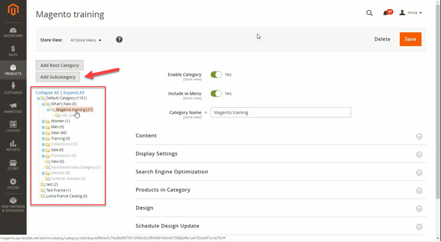The height and width of the screenshot is (242, 441).
Task: Expand the Promotions category node
Action: [43, 156]
